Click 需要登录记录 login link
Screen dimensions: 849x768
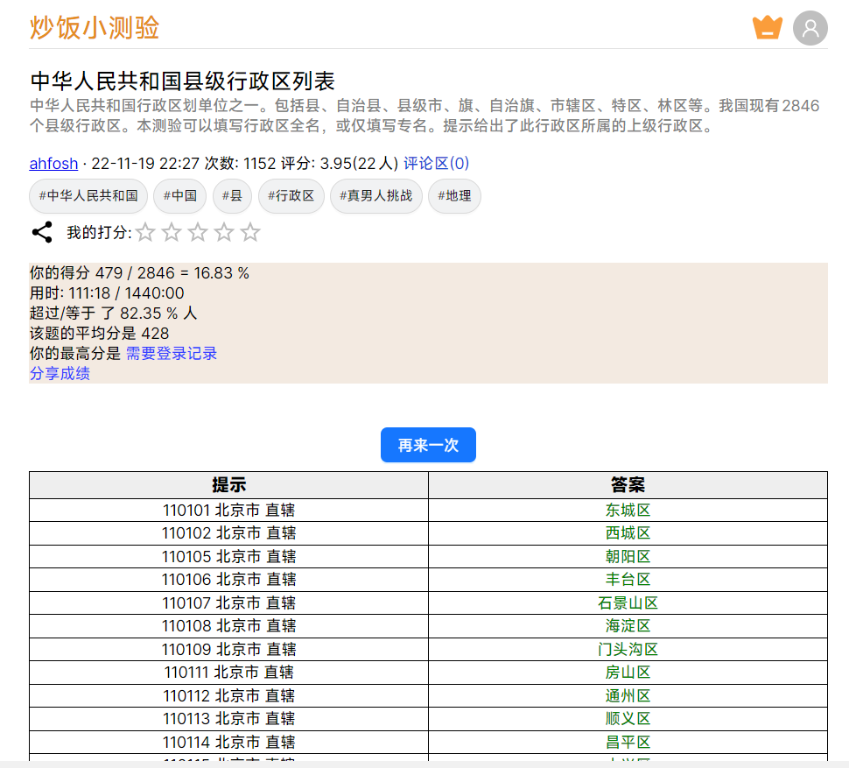[x=172, y=353]
